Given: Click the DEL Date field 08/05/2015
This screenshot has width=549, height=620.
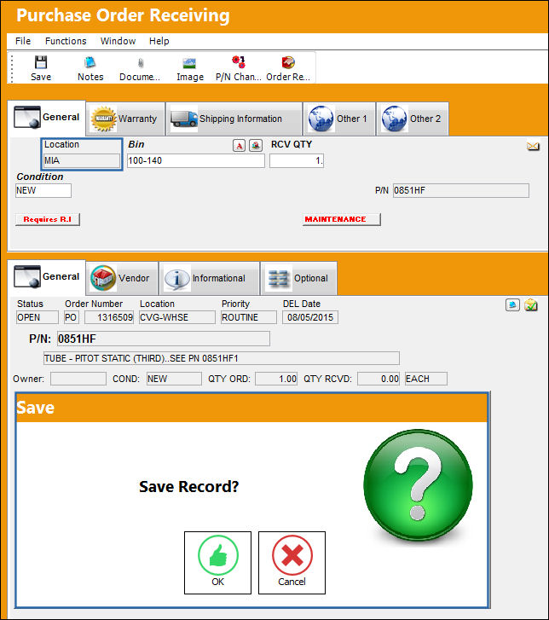Looking at the screenshot, I should (310, 317).
